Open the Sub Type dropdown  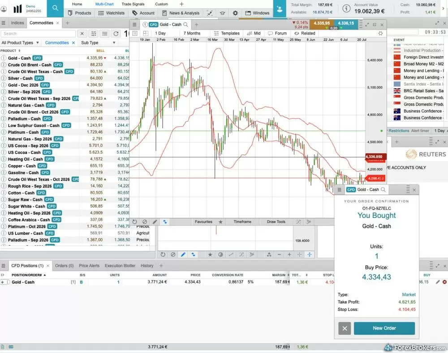pyautogui.click(x=98, y=43)
